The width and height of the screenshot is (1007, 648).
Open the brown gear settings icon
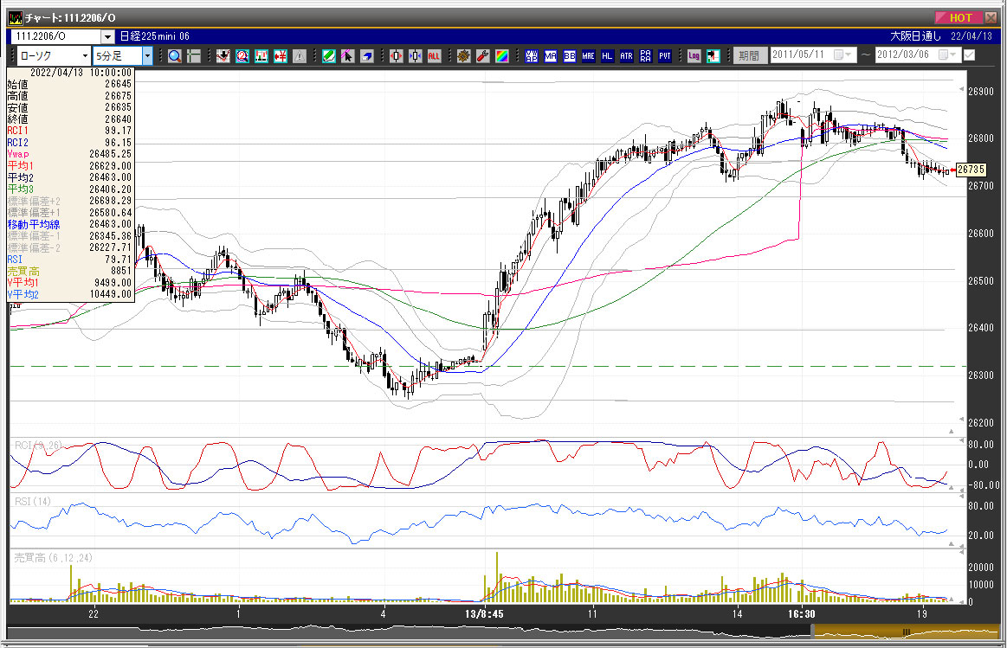pos(464,56)
